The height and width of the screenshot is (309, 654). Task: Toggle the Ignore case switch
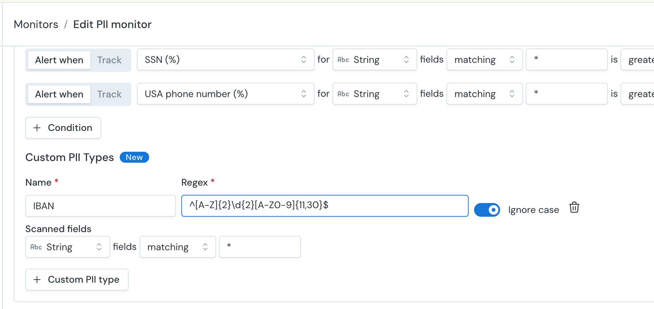487,210
